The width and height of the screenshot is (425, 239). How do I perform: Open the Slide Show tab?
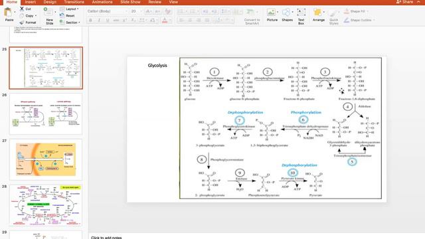point(130,2)
